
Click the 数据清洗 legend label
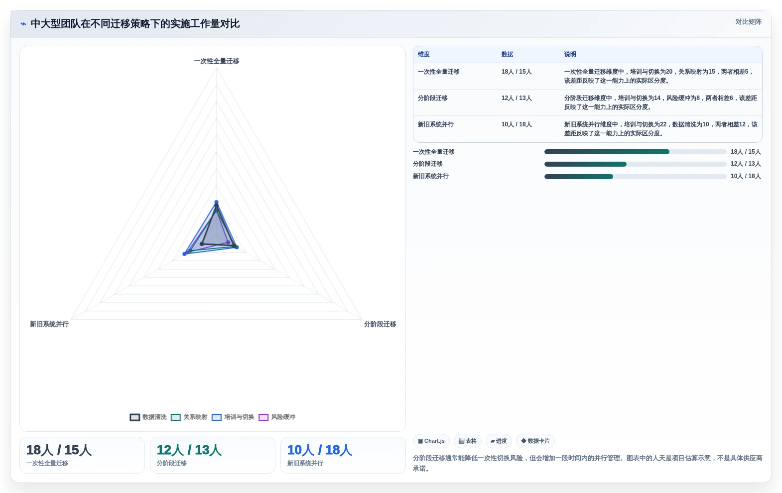pyautogui.click(x=154, y=417)
